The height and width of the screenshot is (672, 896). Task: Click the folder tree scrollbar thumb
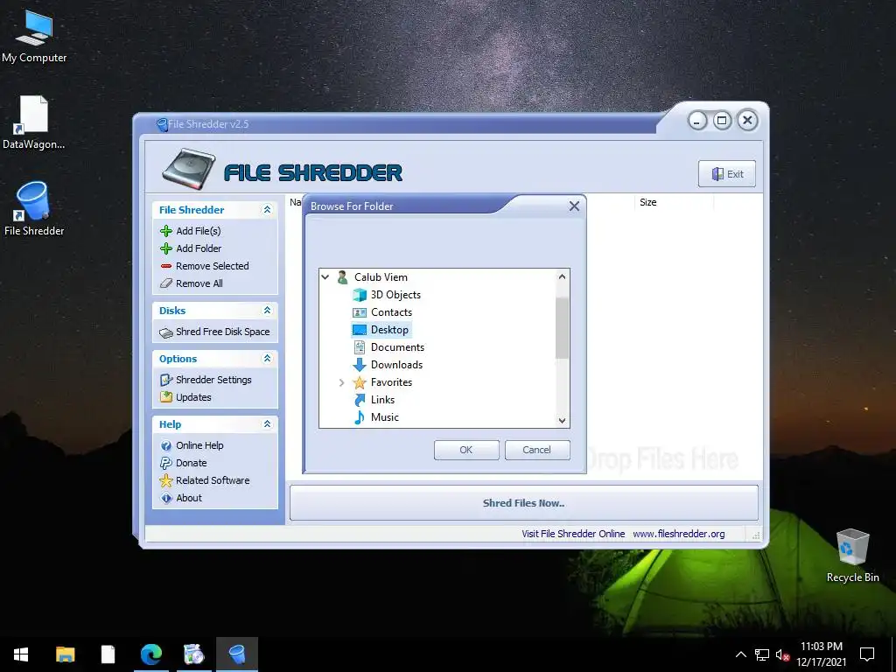tap(563, 328)
